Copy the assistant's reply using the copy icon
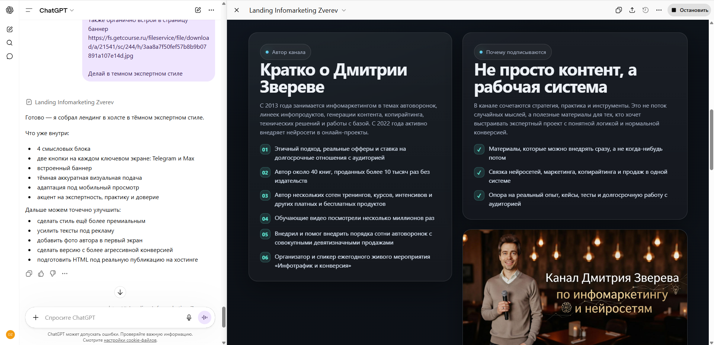 point(29,274)
